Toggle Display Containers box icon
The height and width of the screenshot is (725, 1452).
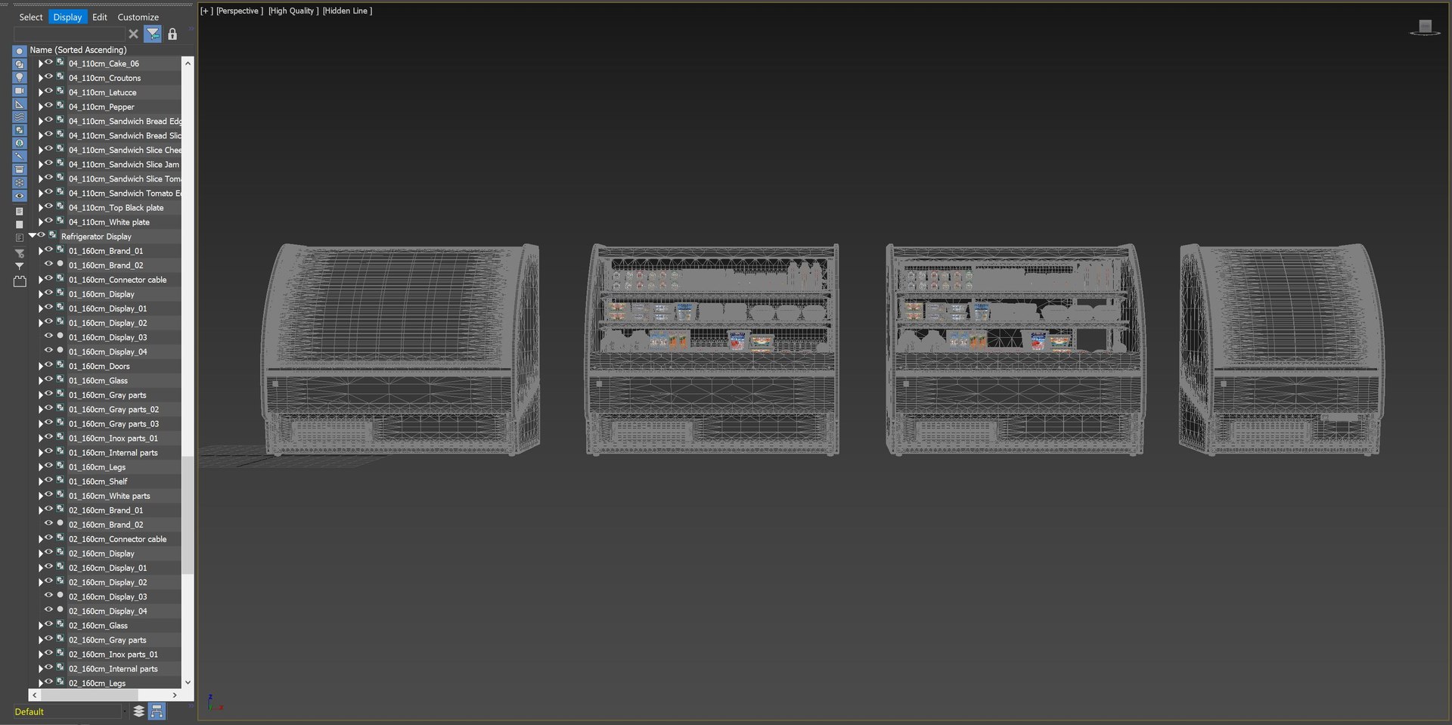[20, 169]
